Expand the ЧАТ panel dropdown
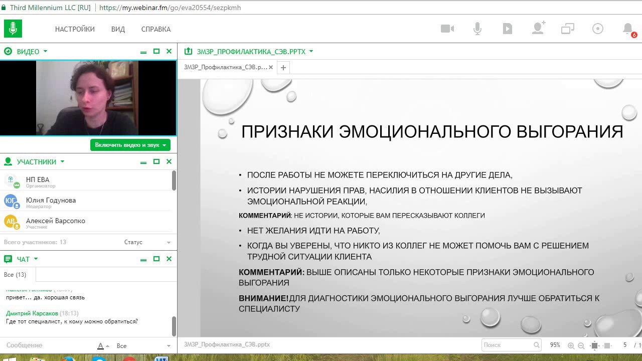This screenshot has width=642, height=361. click(x=36, y=259)
